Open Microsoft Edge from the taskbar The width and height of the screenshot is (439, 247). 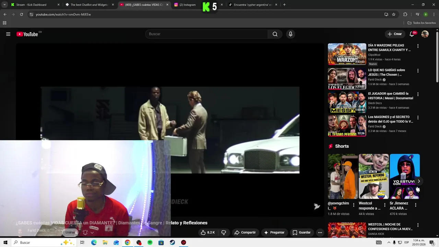coord(94,243)
